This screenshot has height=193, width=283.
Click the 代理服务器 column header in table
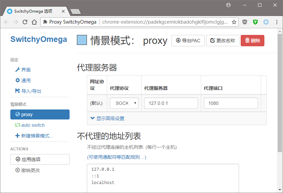[x=156, y=88]
